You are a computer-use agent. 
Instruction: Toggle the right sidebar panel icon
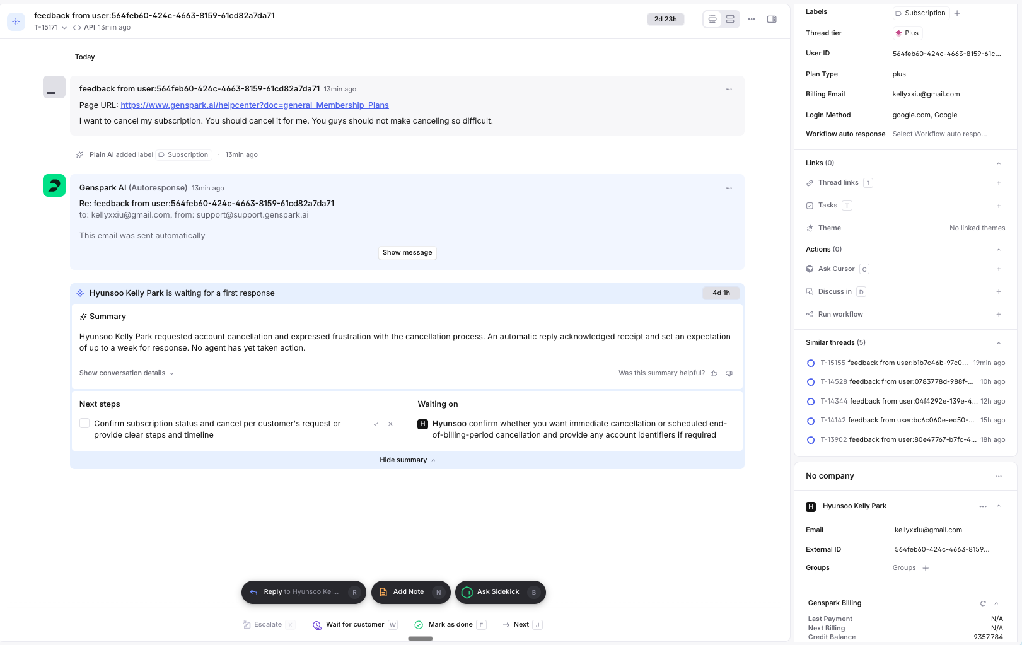[771, 19]
